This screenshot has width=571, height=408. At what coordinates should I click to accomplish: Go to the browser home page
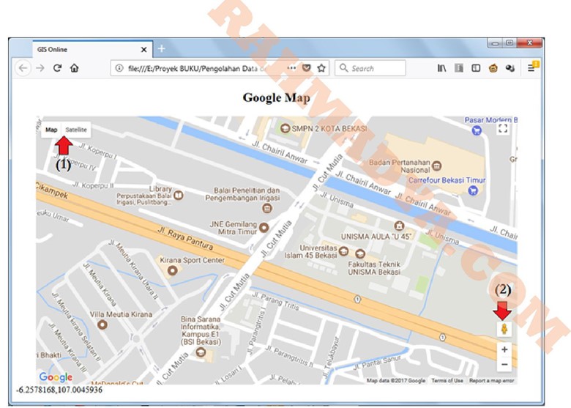74,68
